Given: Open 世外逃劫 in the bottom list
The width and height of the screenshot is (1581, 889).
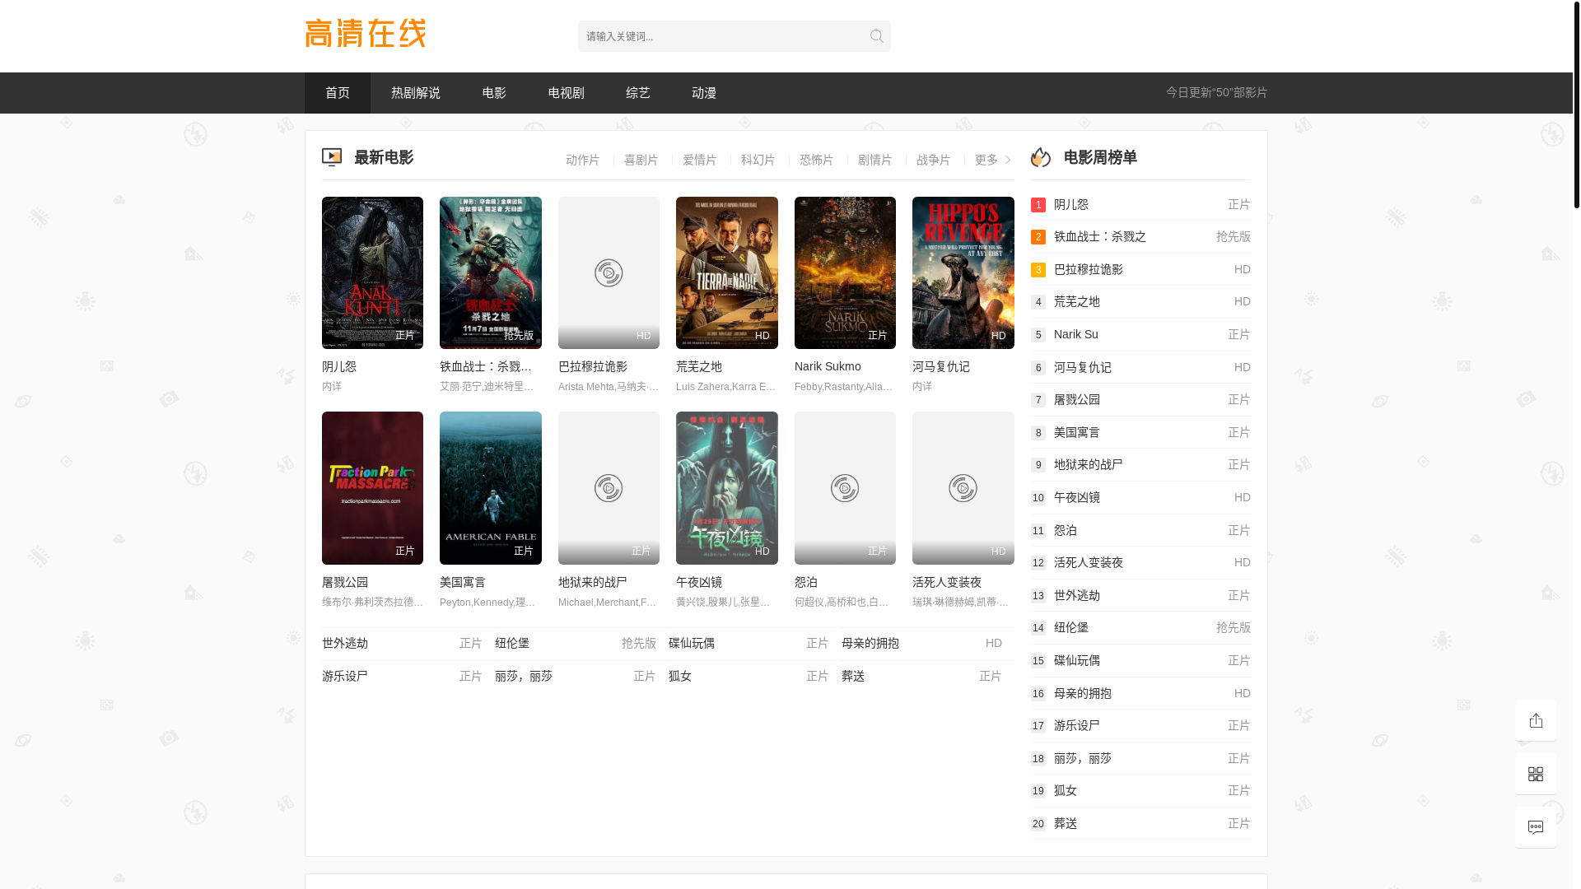Looking at the screenshot, I should 345,643.
